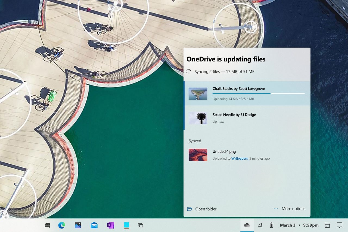
Task: Launch OneNote from the taskbar
Action: (x=110, y=225)
